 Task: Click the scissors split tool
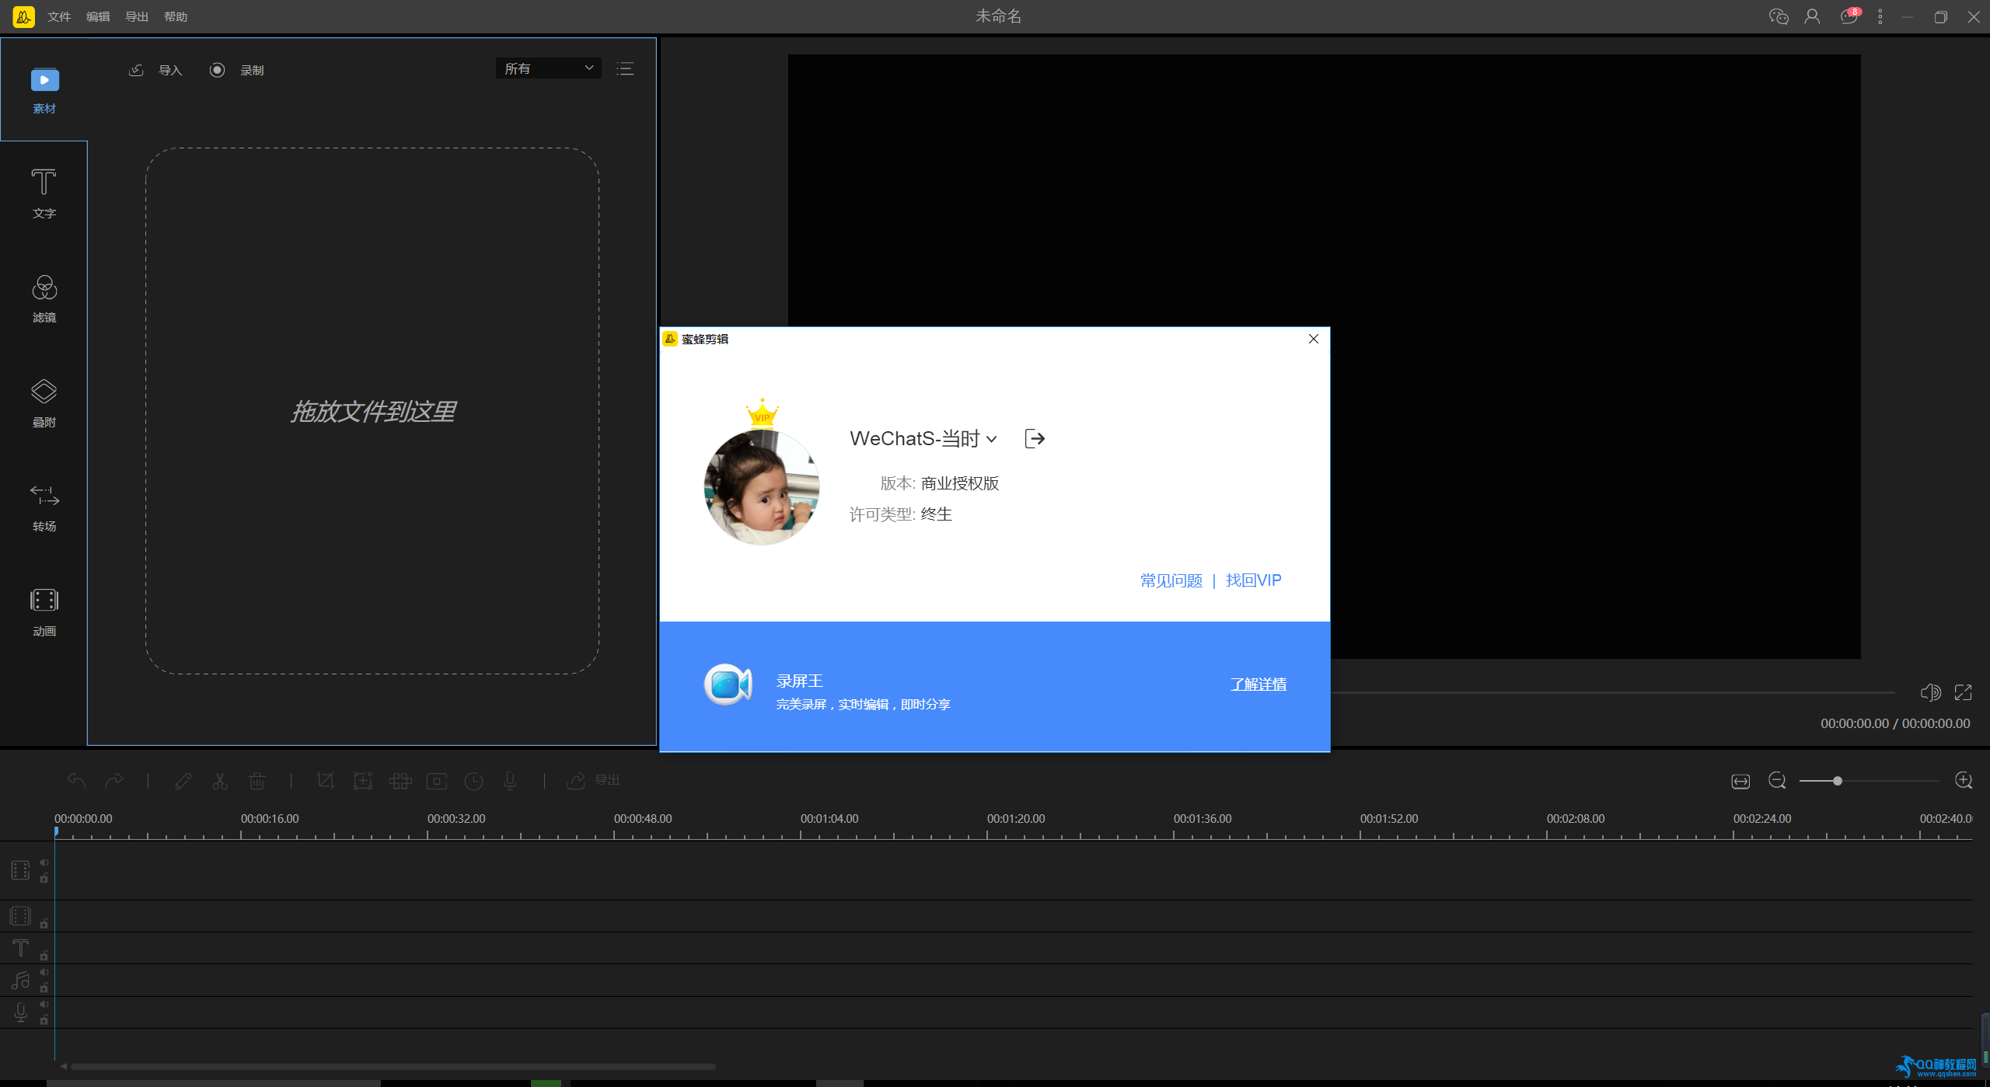(220, 780)
